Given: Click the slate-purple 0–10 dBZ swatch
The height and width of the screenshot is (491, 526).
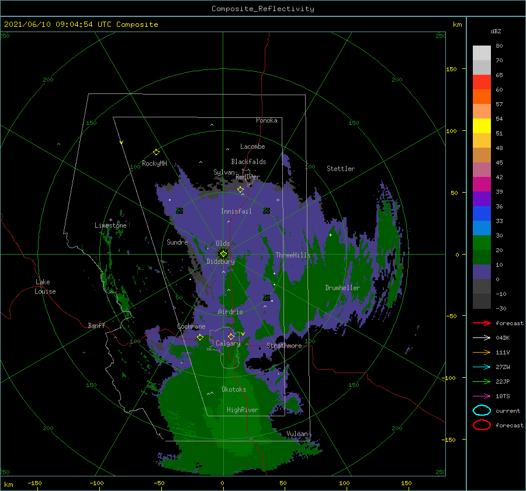Looking at the screenshot, I should coord(482,272).
